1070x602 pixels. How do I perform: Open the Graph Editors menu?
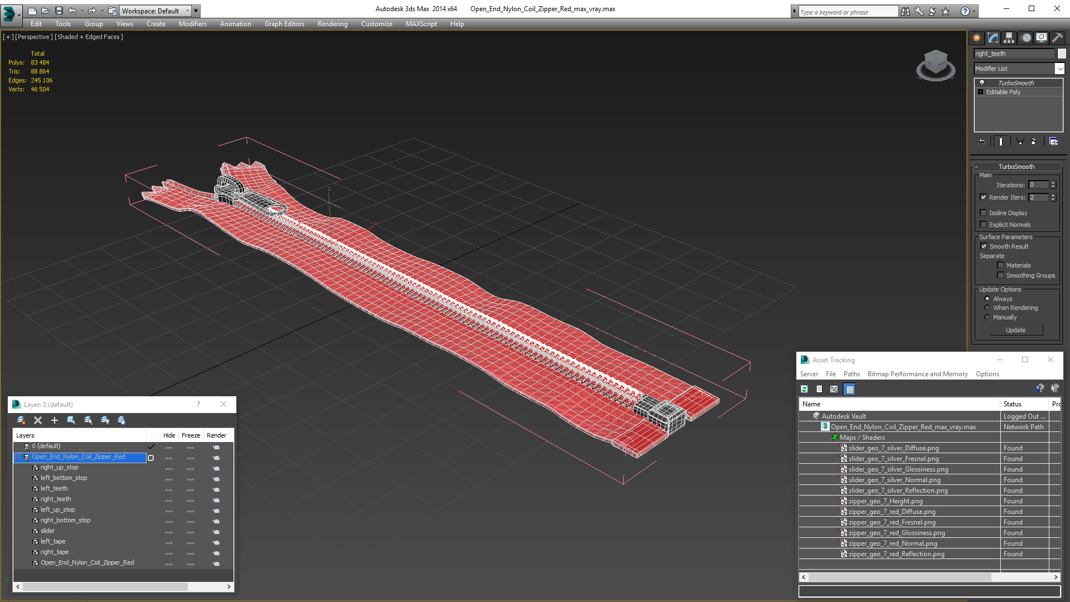coord(284,24)
